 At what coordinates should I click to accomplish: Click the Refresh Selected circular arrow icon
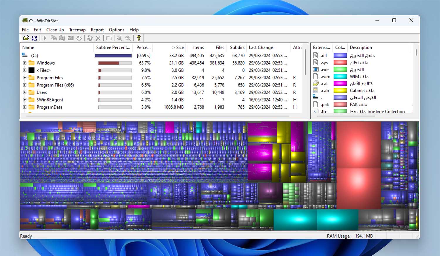click(79, 38)
